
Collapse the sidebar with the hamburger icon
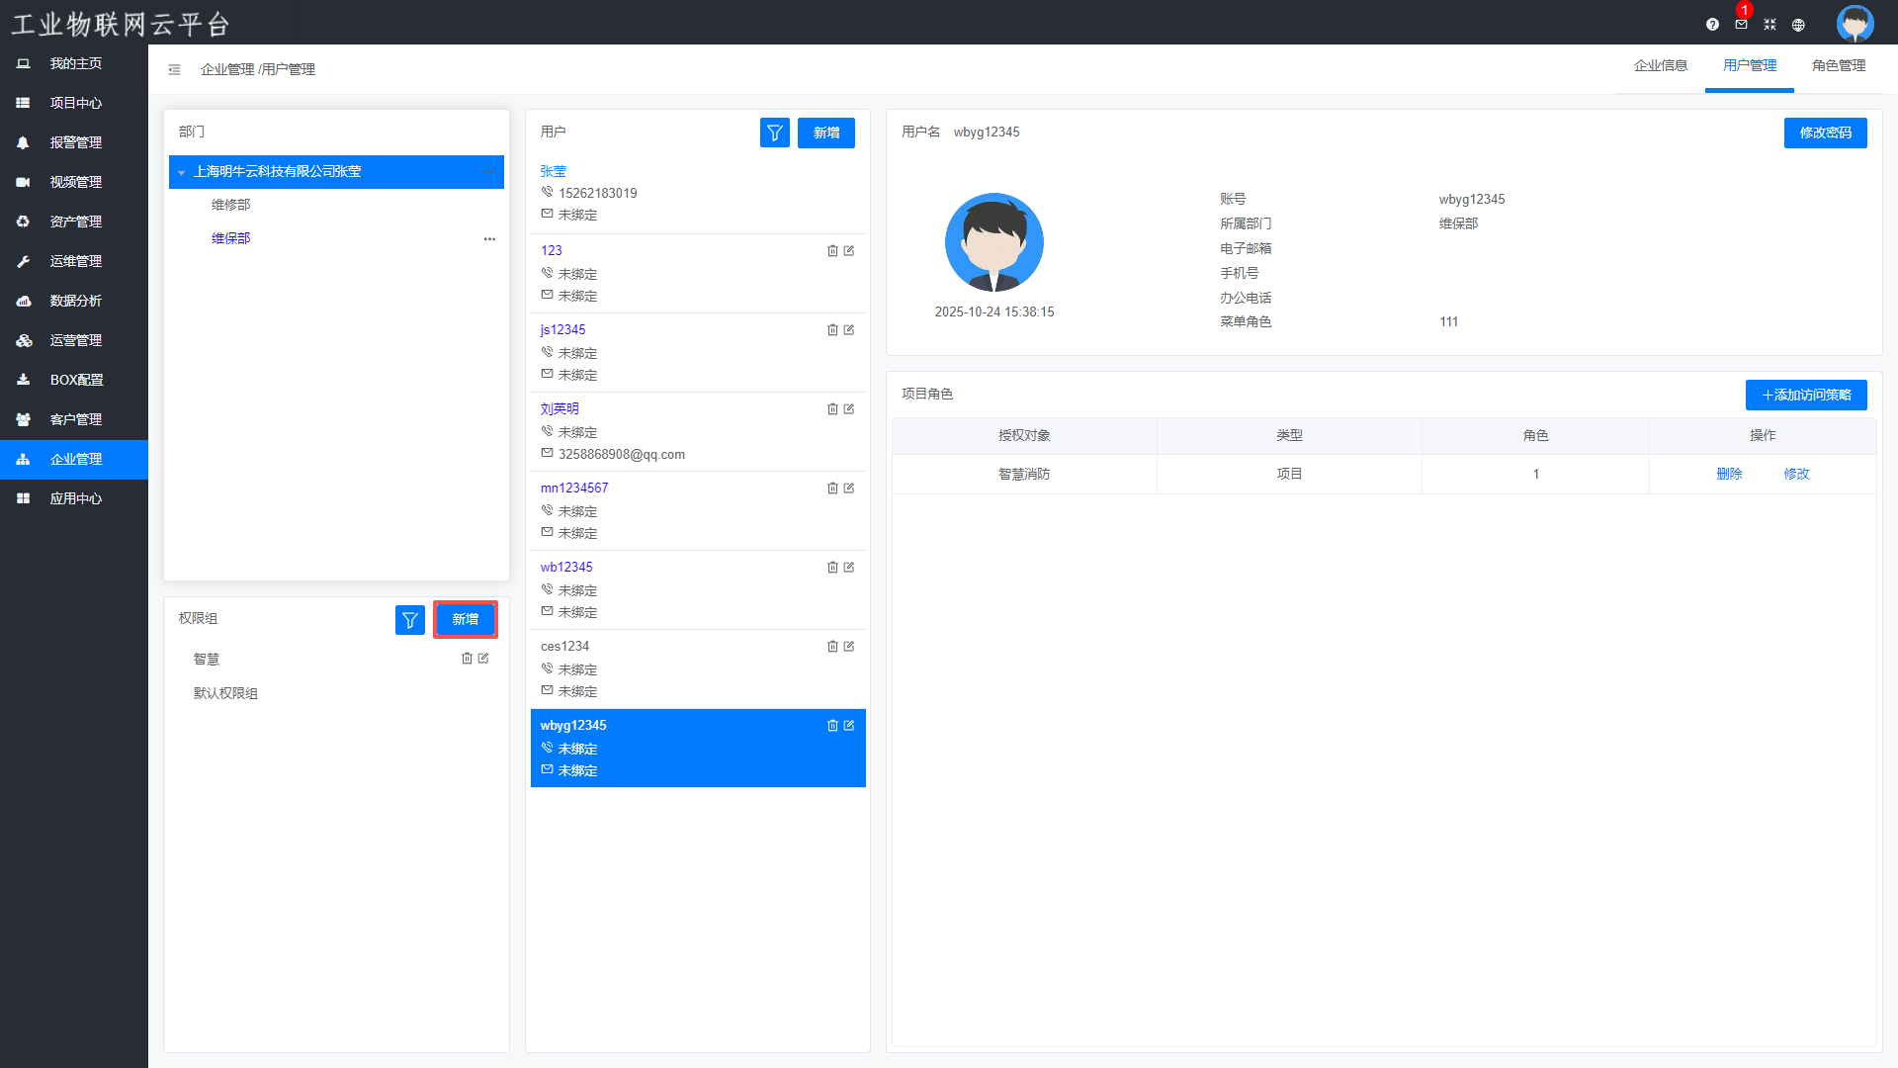coord(174,69)
